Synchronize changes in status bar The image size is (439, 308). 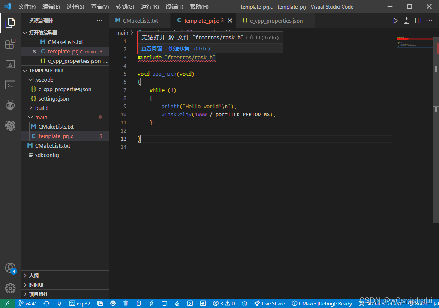pyautogui.click(x=46, y=303)
